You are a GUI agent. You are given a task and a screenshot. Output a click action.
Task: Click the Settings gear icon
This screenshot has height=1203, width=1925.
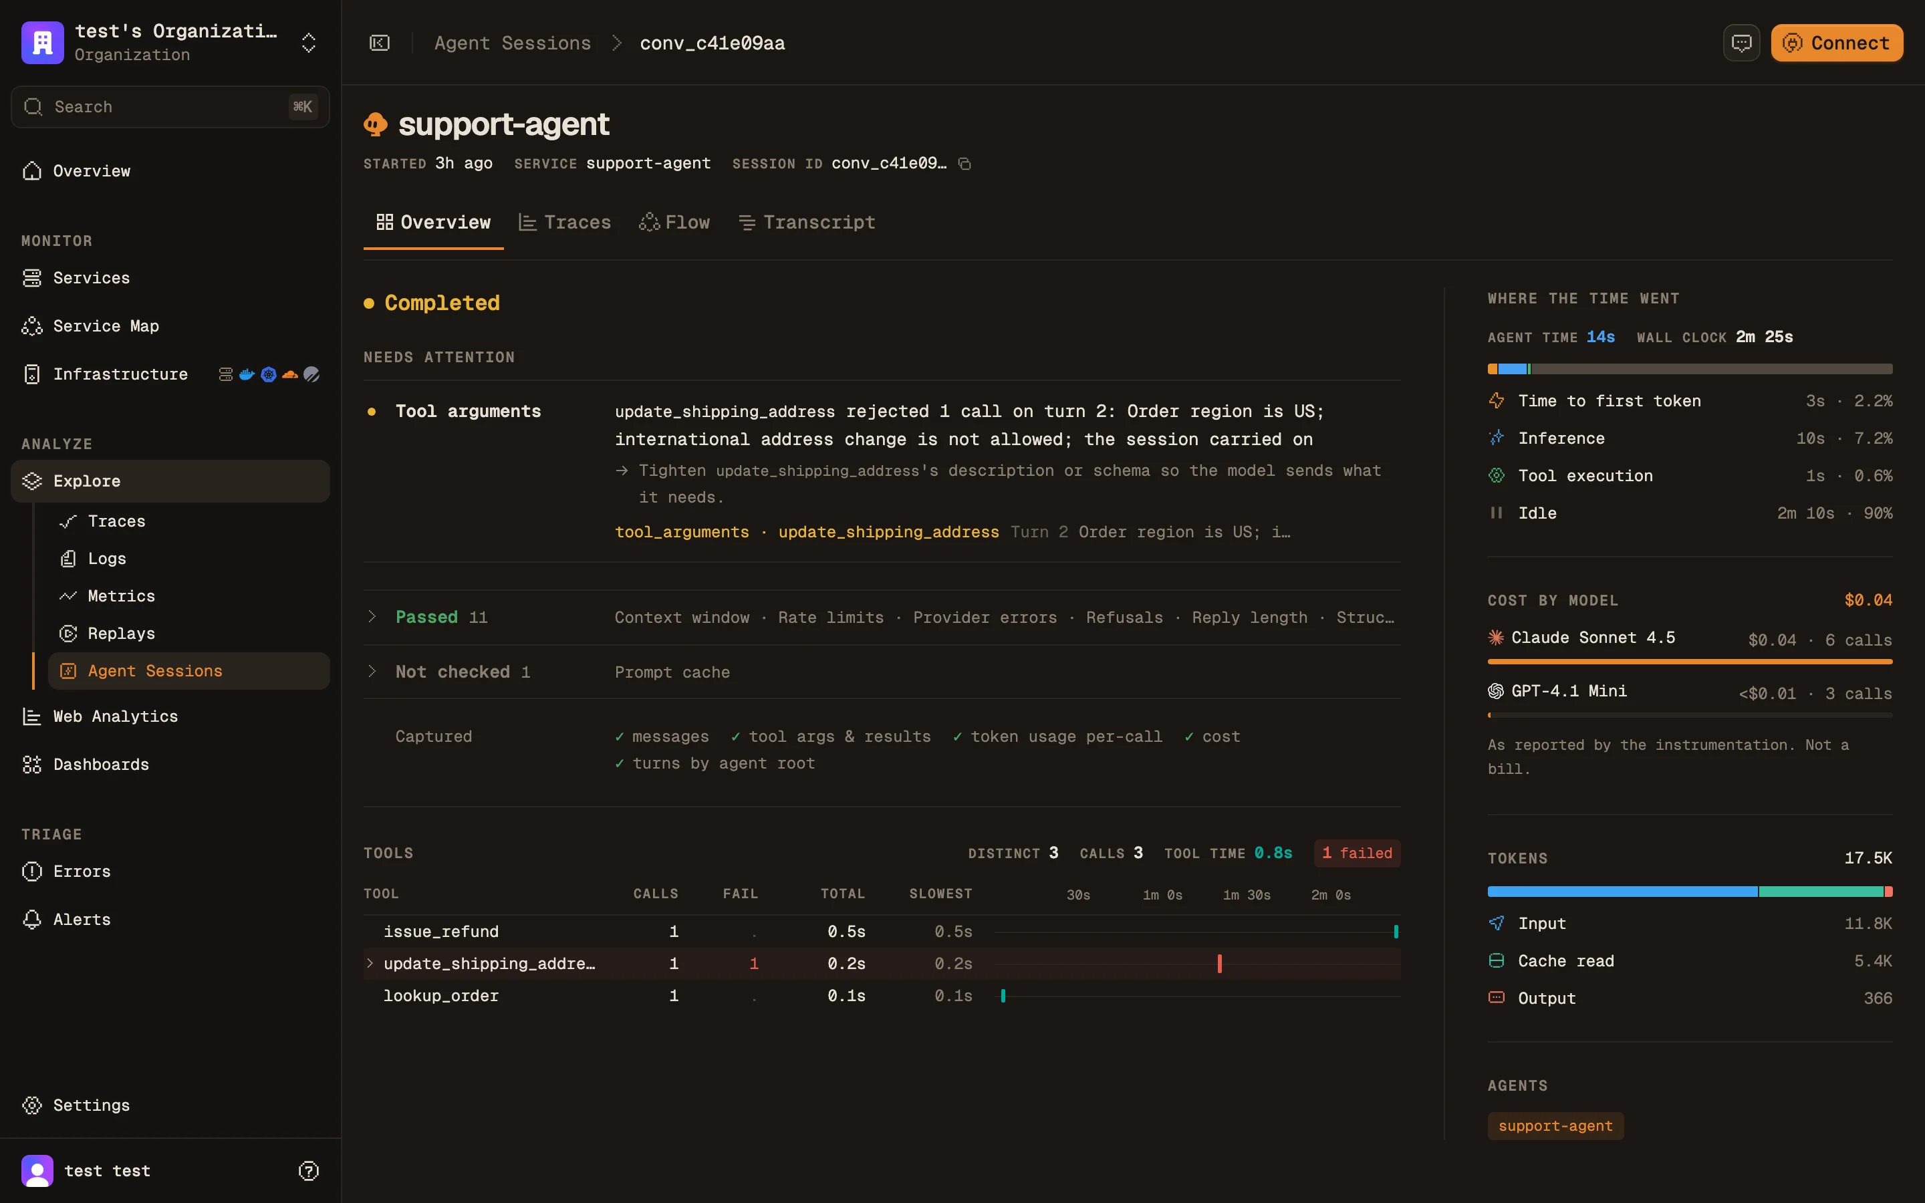click(32, 1105)
